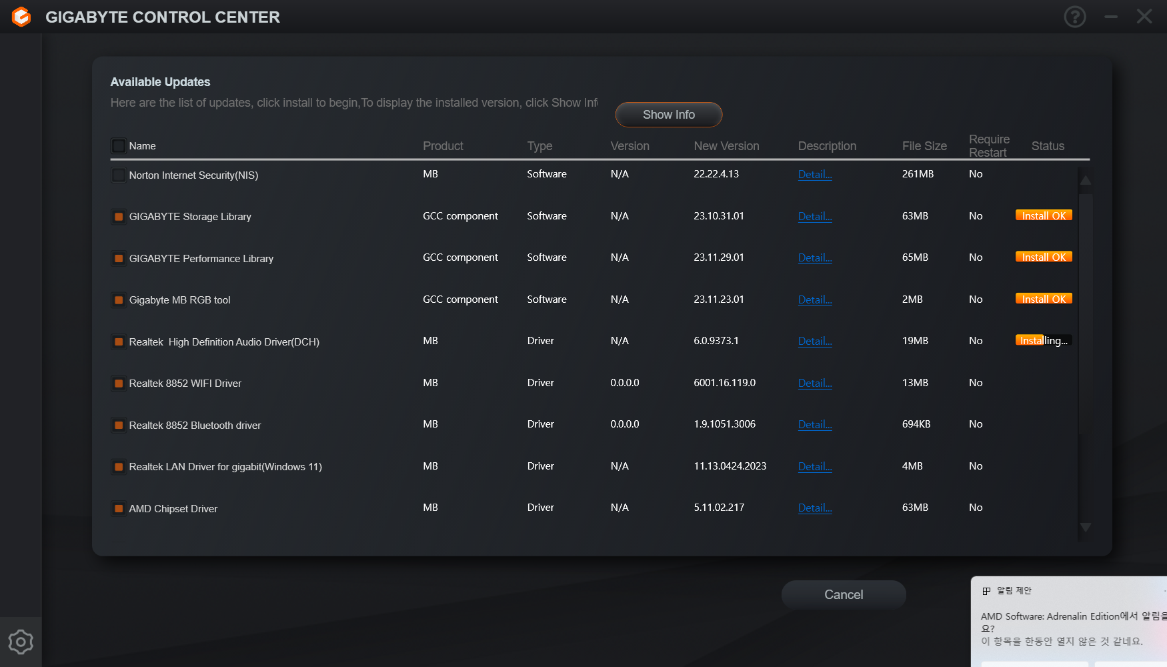Image resolution: width=1167 pixels, height=667 pixels.
Task: Click the Installing progress bar for Realtek Audio
Action: 1044,341
